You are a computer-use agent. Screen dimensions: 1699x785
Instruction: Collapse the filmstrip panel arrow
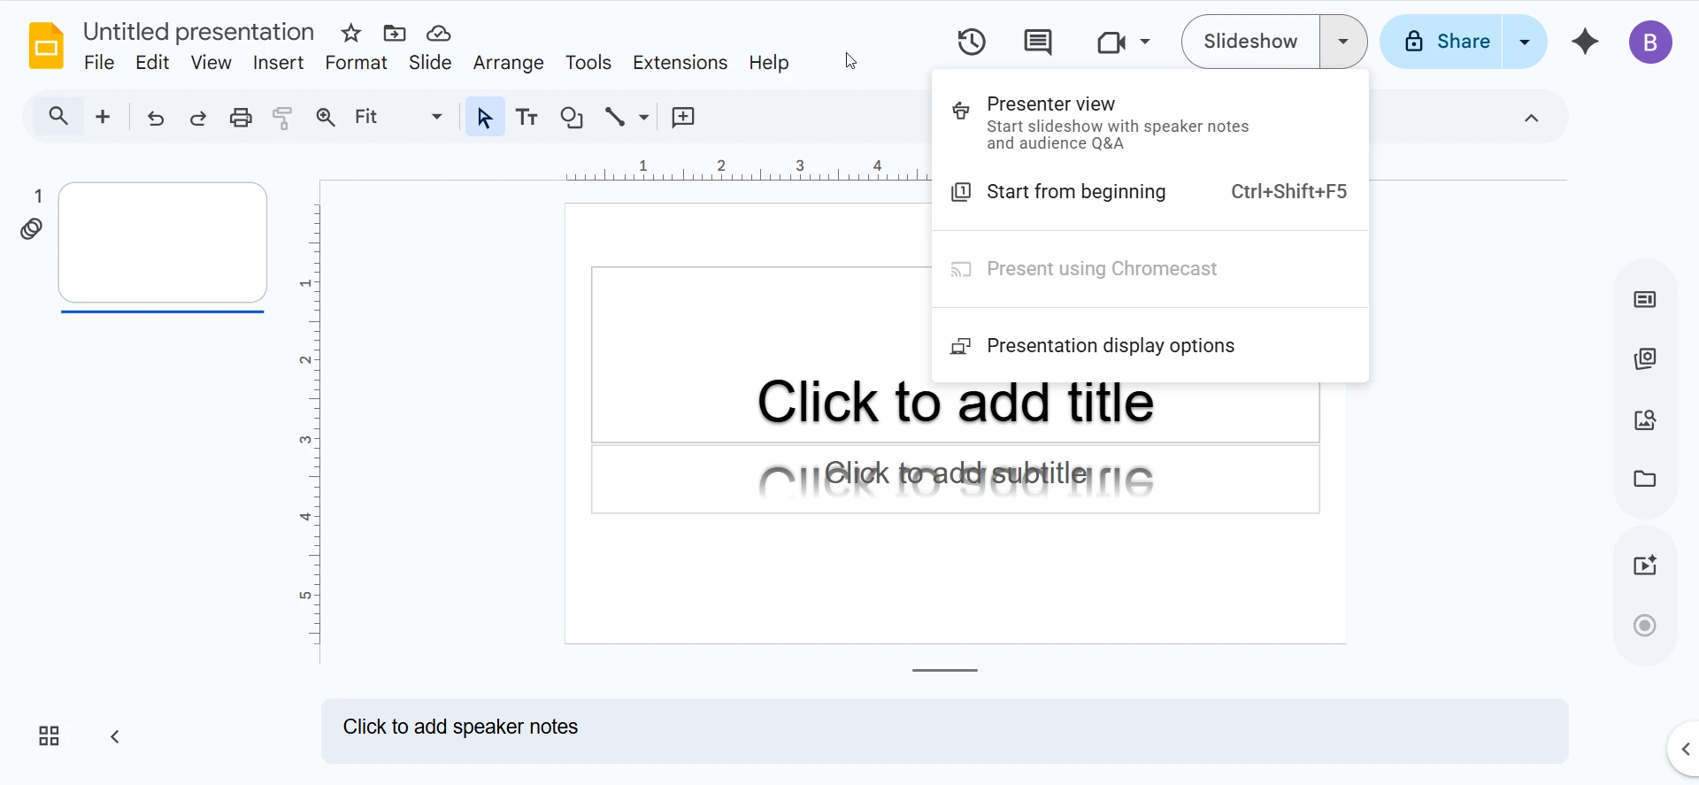[115, 736]
